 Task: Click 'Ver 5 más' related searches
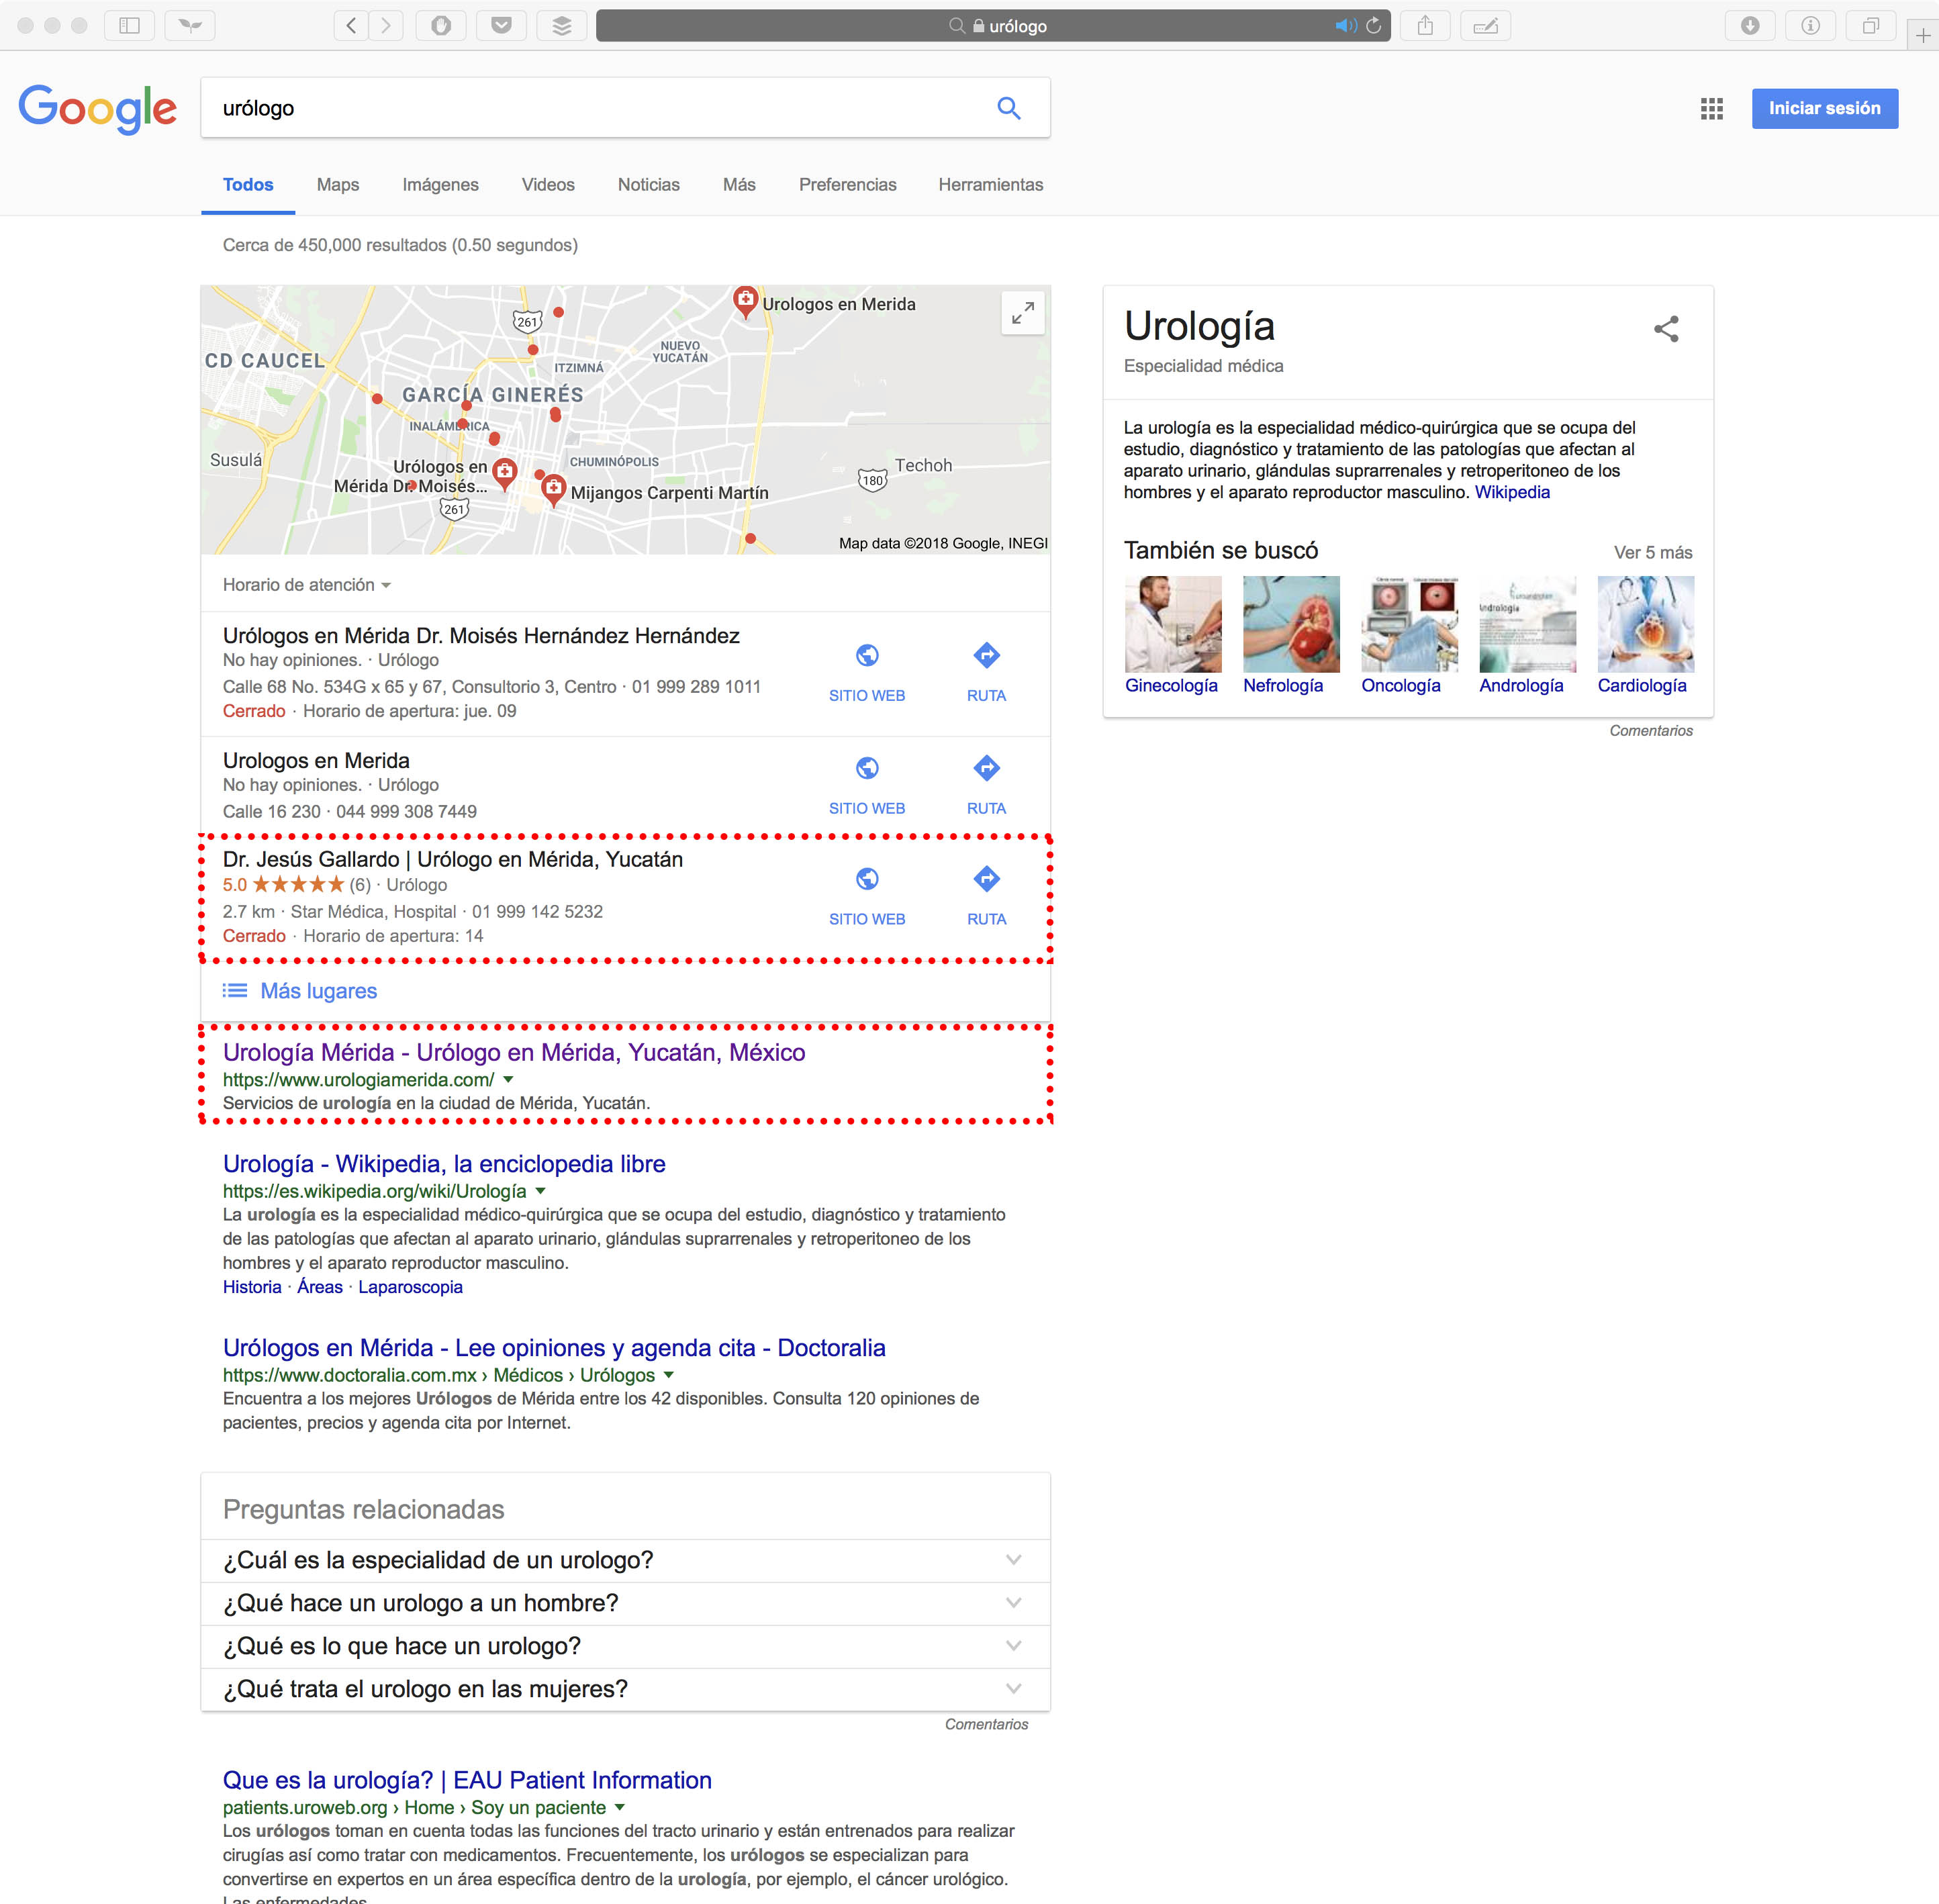pos(1653,553)
